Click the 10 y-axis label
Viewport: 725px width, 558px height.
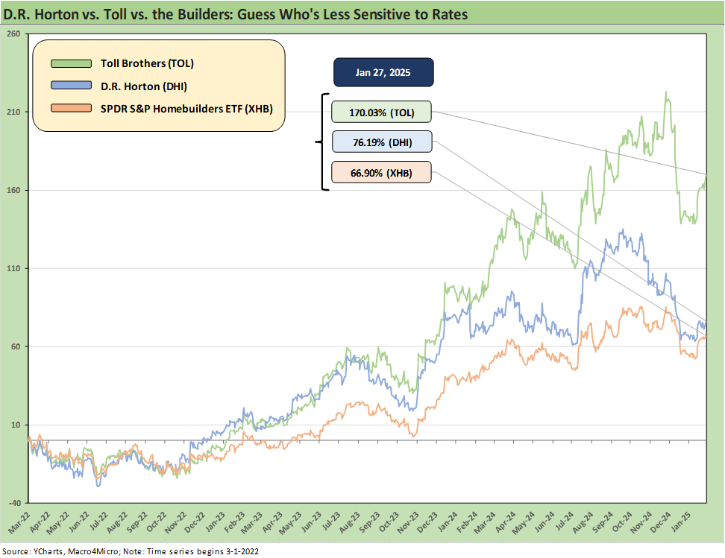pos(16,425)
